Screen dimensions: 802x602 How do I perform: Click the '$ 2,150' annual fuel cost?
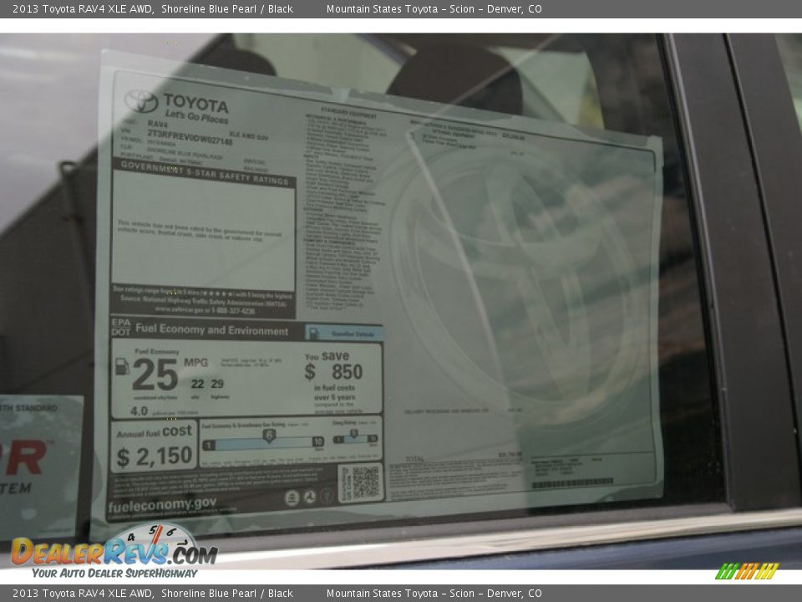pyautogui.click(x=155, y=457)
